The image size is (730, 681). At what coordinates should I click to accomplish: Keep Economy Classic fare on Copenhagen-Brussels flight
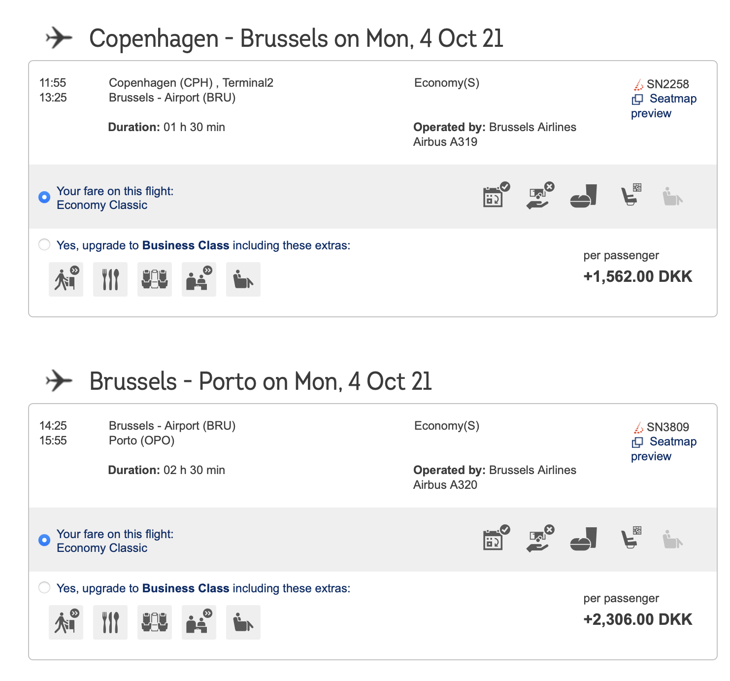coord(44,198)
